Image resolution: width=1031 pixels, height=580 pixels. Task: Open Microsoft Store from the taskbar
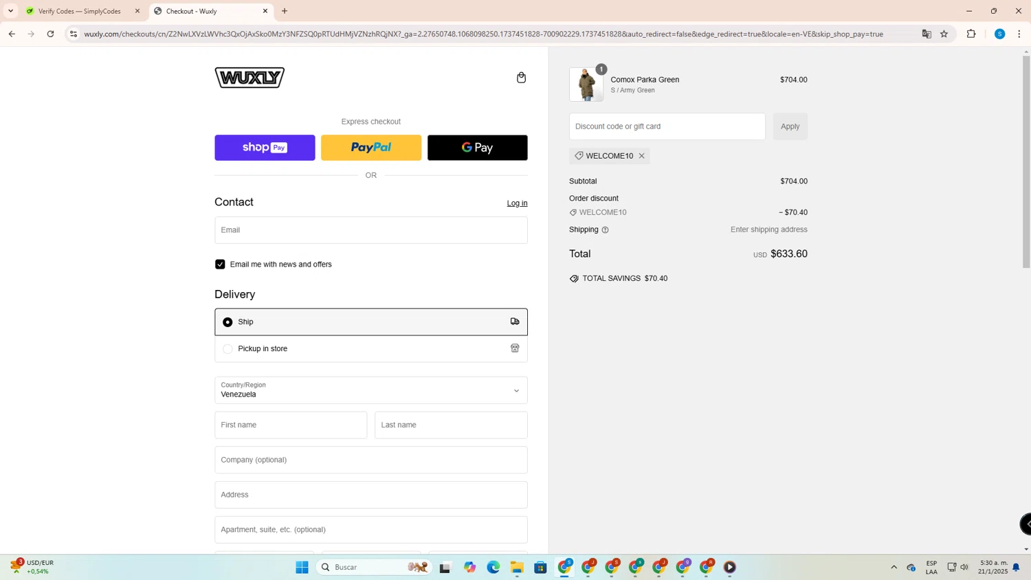[x=541, y=568]
